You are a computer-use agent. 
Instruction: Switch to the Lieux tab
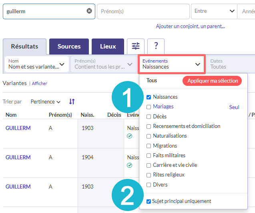point(108,47)
